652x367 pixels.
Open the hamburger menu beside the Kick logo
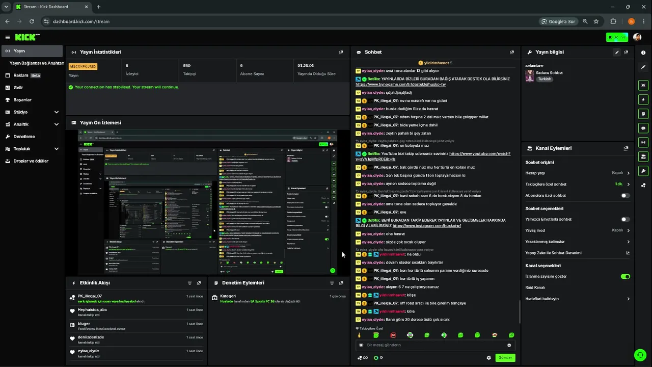(x=8, y=37)
